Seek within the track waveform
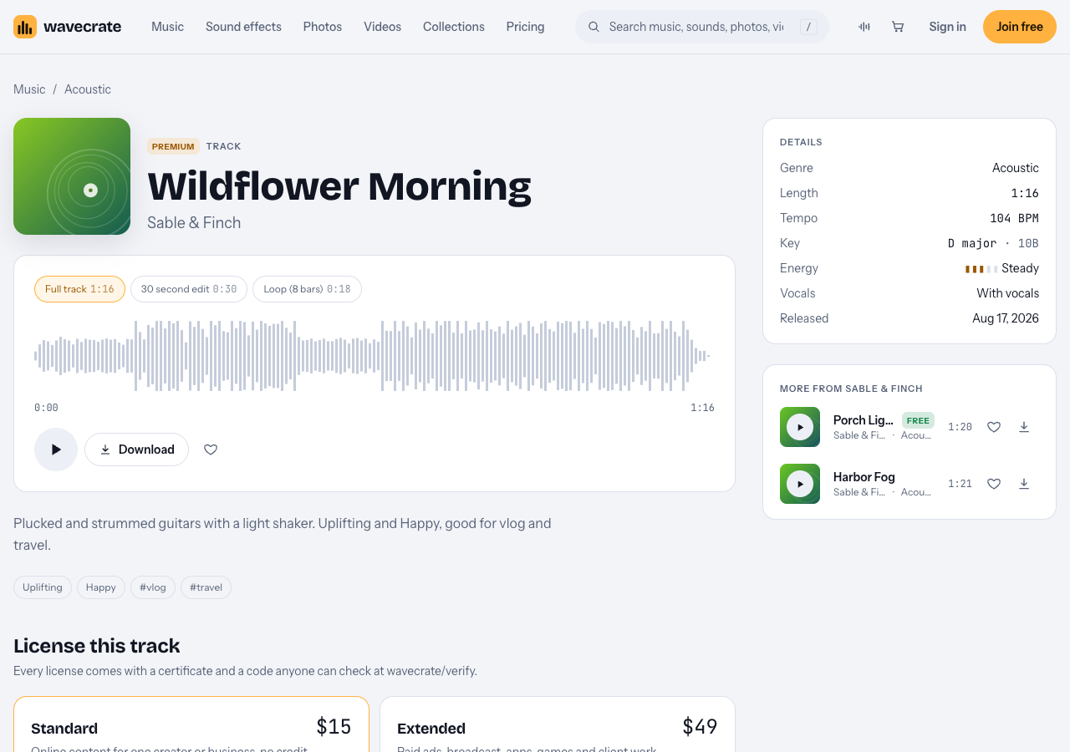 click(x=374, y=356)
